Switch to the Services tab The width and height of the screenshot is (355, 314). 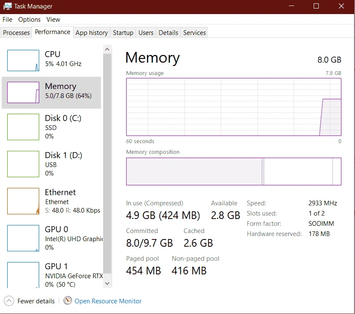(194, 33)
